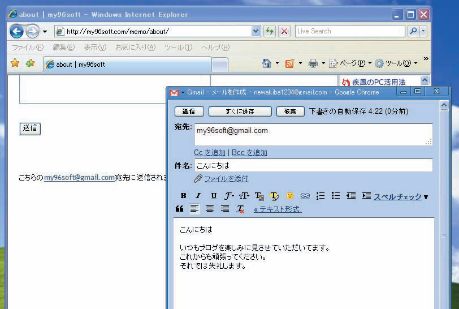Select align left in Gmail toolbar
Viewport: 459px width, 309px height.
[x=194, y=209]
